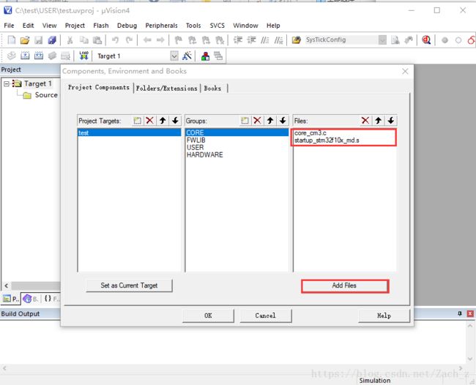The width and height of the screenshot is (476, 385).
Task: Open a file using folder icon
Action: tap(25, 40)
